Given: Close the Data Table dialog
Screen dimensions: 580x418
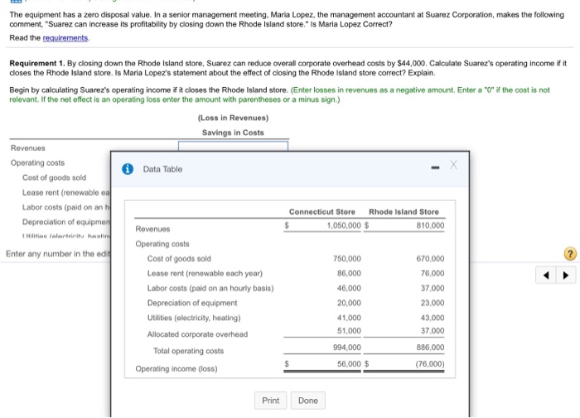Looking at the screenshot, I should 453,165.
